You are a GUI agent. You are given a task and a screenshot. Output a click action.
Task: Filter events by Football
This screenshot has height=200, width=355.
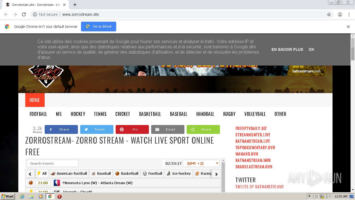coord(152,174)
